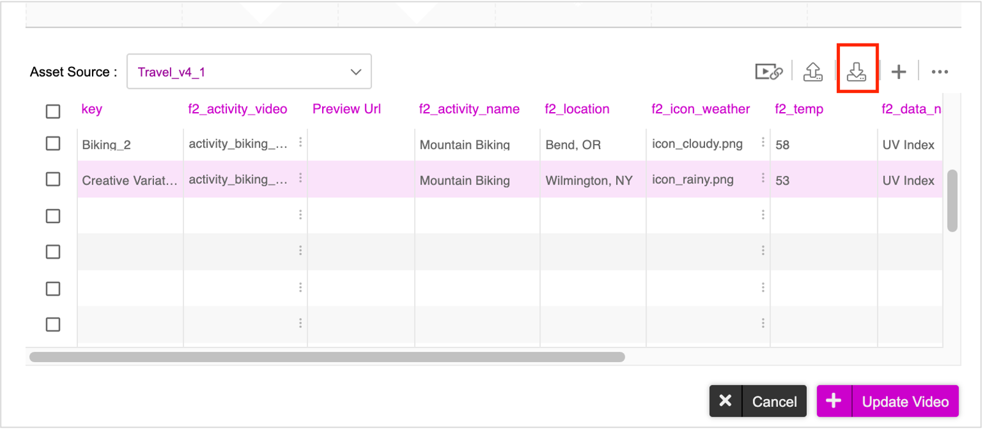The width and height of the screenshot is (983, 429).
Task: Click the f2_icon_weather column header
Action: click(701, 109)
